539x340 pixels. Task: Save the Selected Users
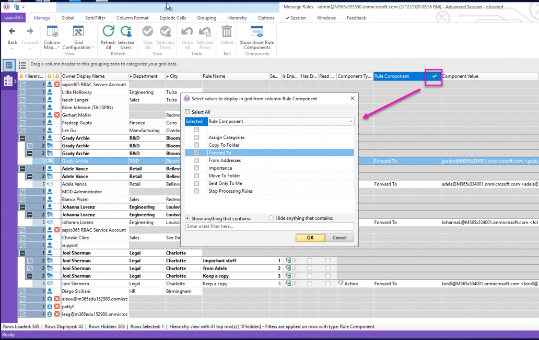[x=166, y=32]
